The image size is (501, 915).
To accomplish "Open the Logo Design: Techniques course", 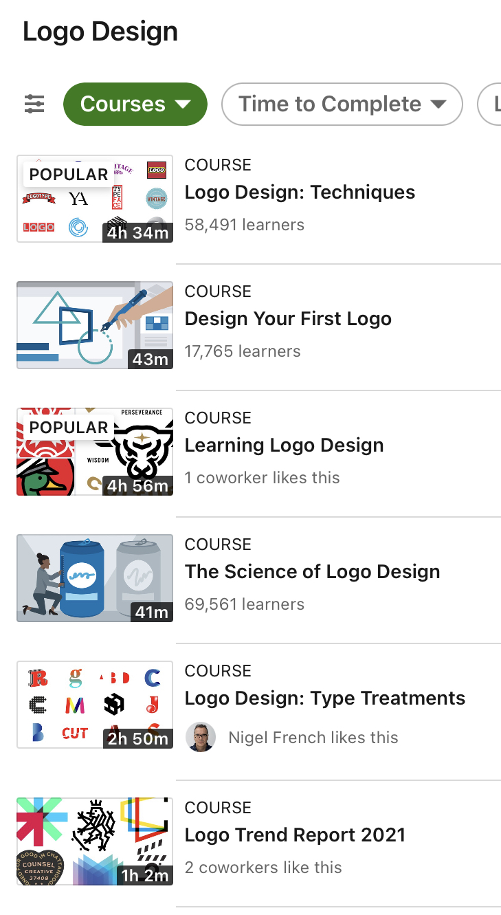I will coord(300,192).
